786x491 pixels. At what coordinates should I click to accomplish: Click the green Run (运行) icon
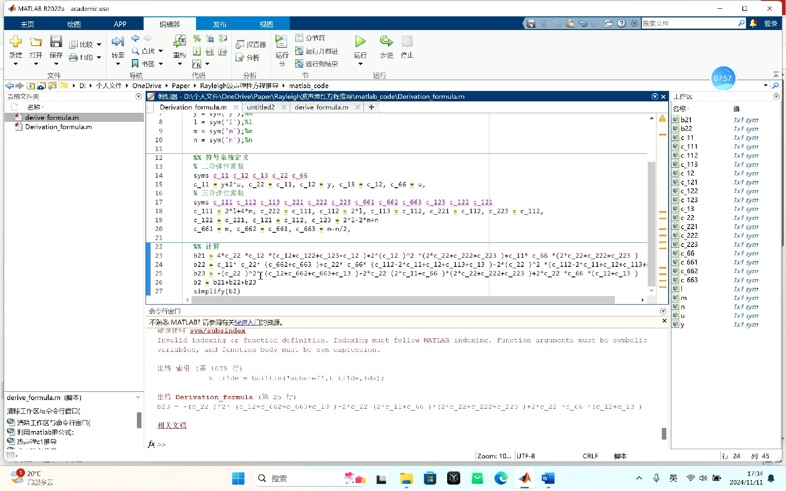360,42
